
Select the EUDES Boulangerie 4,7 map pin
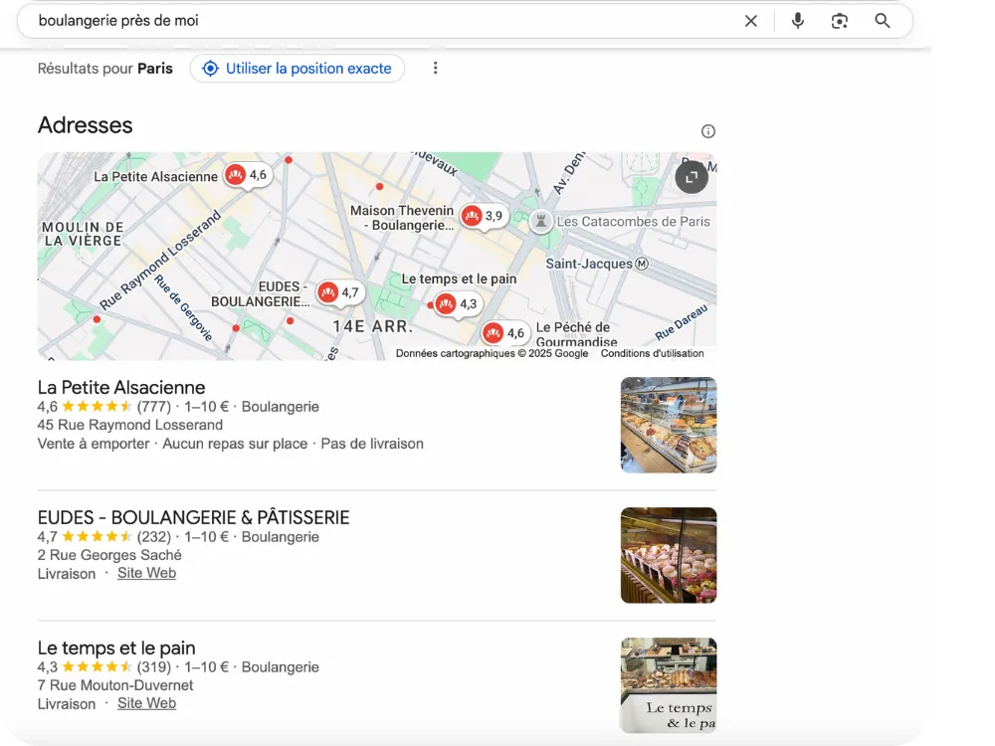340,292
